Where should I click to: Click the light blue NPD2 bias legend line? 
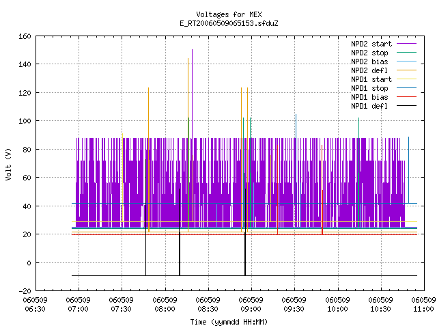407,61
